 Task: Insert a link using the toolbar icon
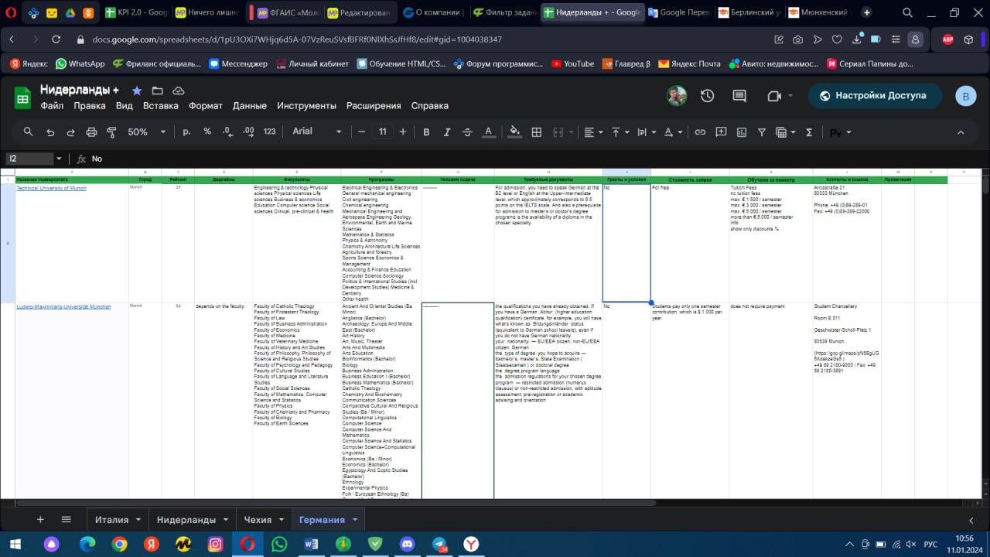(700, 132)
